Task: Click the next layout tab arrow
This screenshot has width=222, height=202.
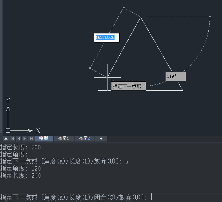Action: pos(25,139)
